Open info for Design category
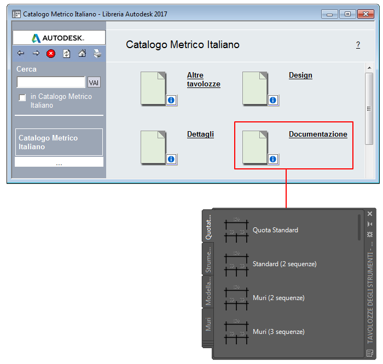 (x=273, y=100)
